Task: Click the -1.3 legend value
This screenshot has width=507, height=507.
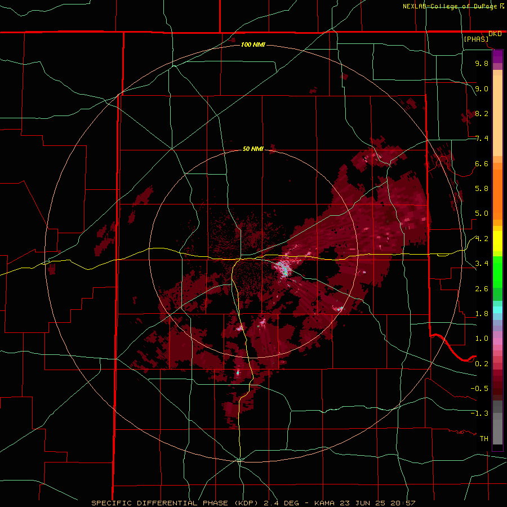Action: coord(479,413)
